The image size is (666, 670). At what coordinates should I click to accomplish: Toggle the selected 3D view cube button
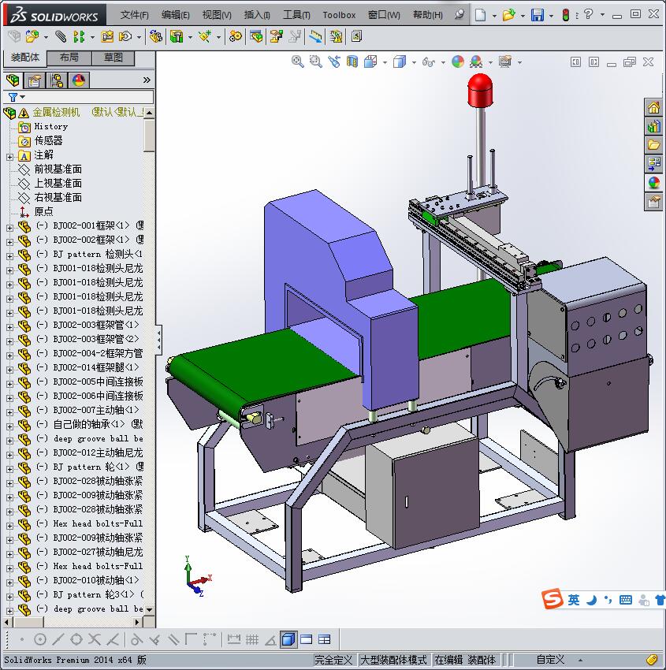(288, 639)
